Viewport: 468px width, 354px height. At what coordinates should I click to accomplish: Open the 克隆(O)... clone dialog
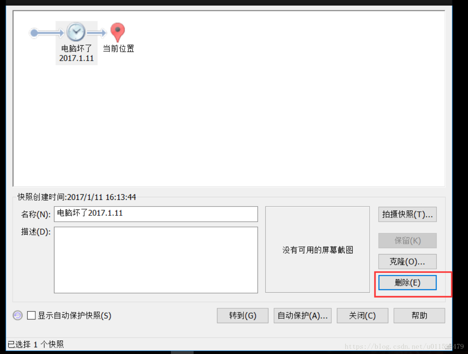click(x=407, y=262)
